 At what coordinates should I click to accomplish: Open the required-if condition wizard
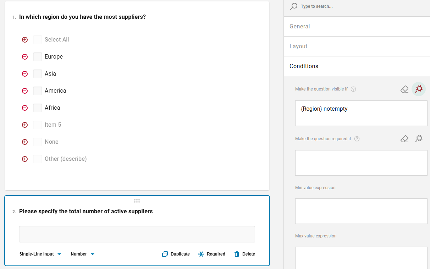419,139
